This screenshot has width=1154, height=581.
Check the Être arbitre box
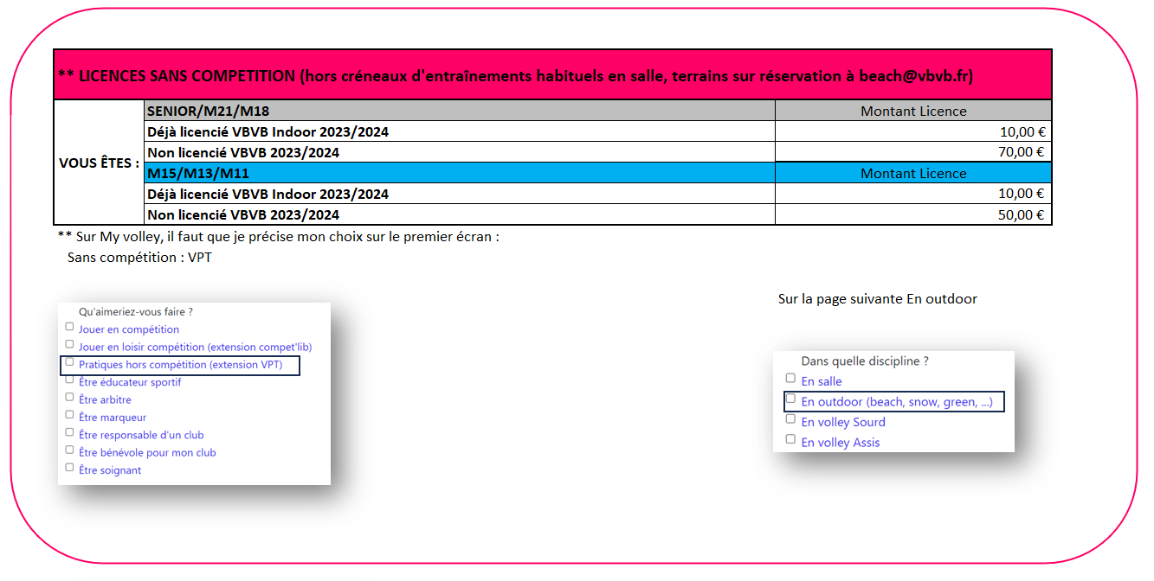click(x=69, y=397)
